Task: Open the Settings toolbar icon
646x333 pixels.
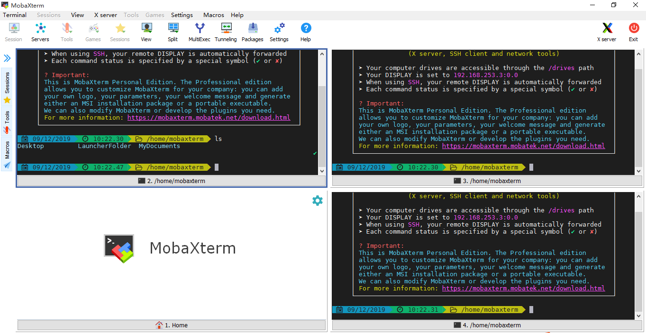Action: [x=279, y=32]
